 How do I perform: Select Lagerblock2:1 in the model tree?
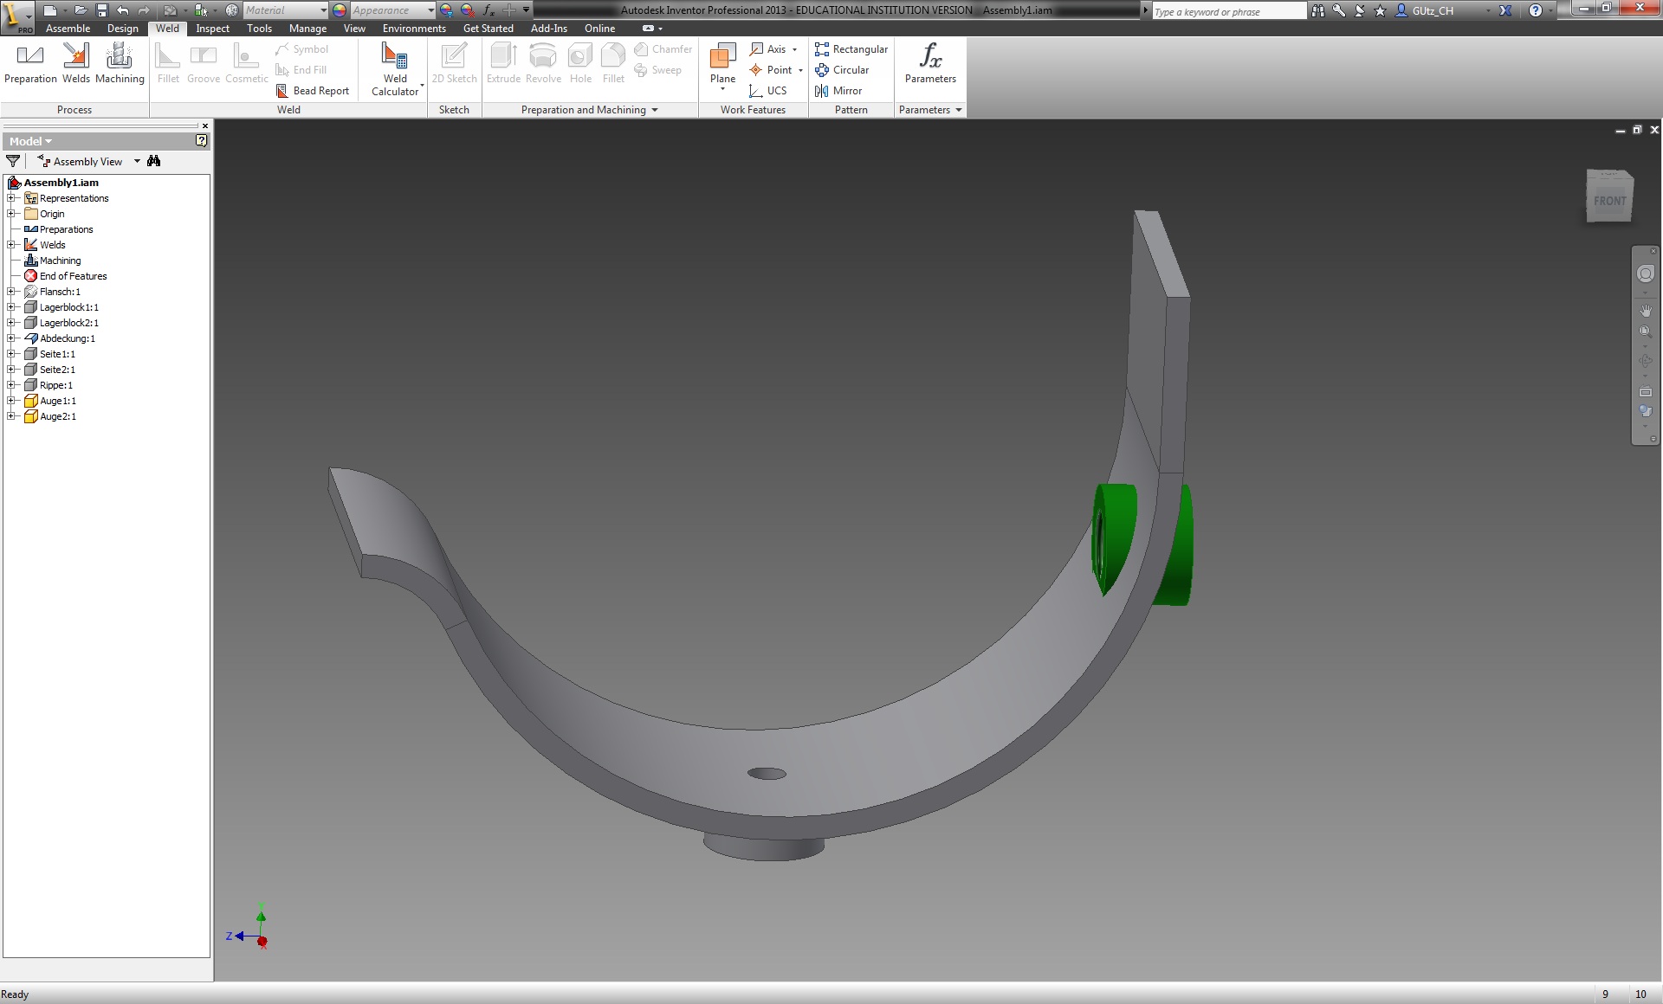pos(68,323)
